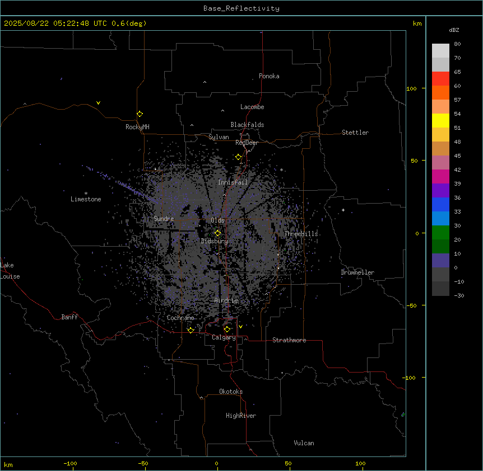Select the green 20-30 dBZ legend swatch
The width and height of the screenshot is (483, 471).
[440, 233]
